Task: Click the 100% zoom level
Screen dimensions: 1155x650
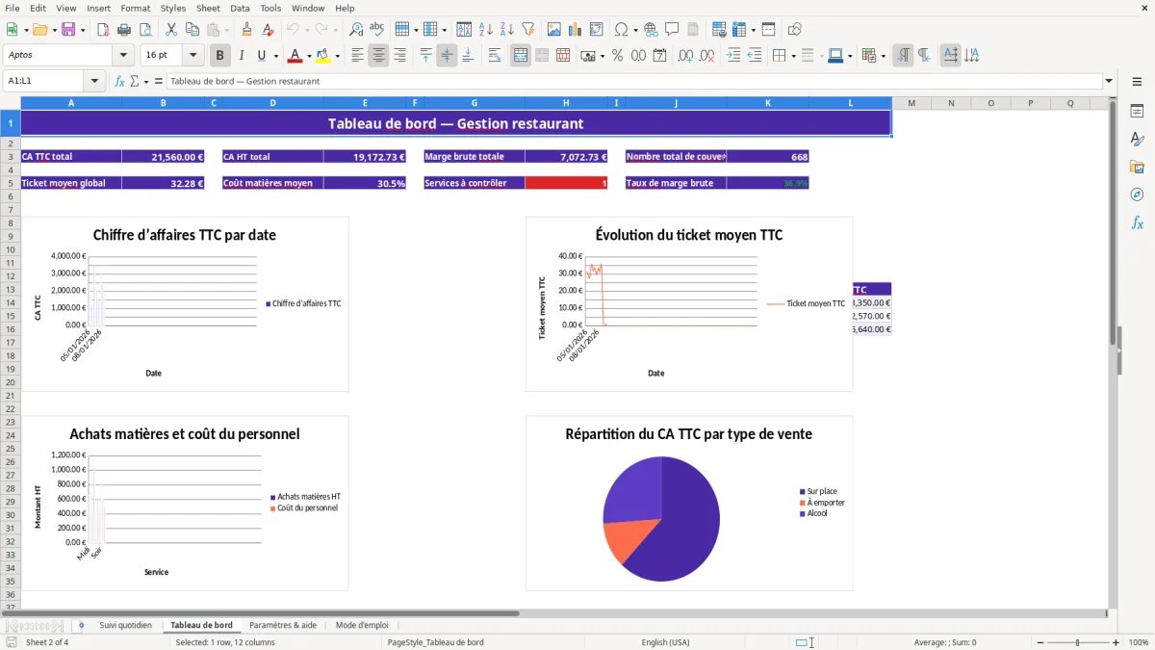Action: coord(1139,642)
